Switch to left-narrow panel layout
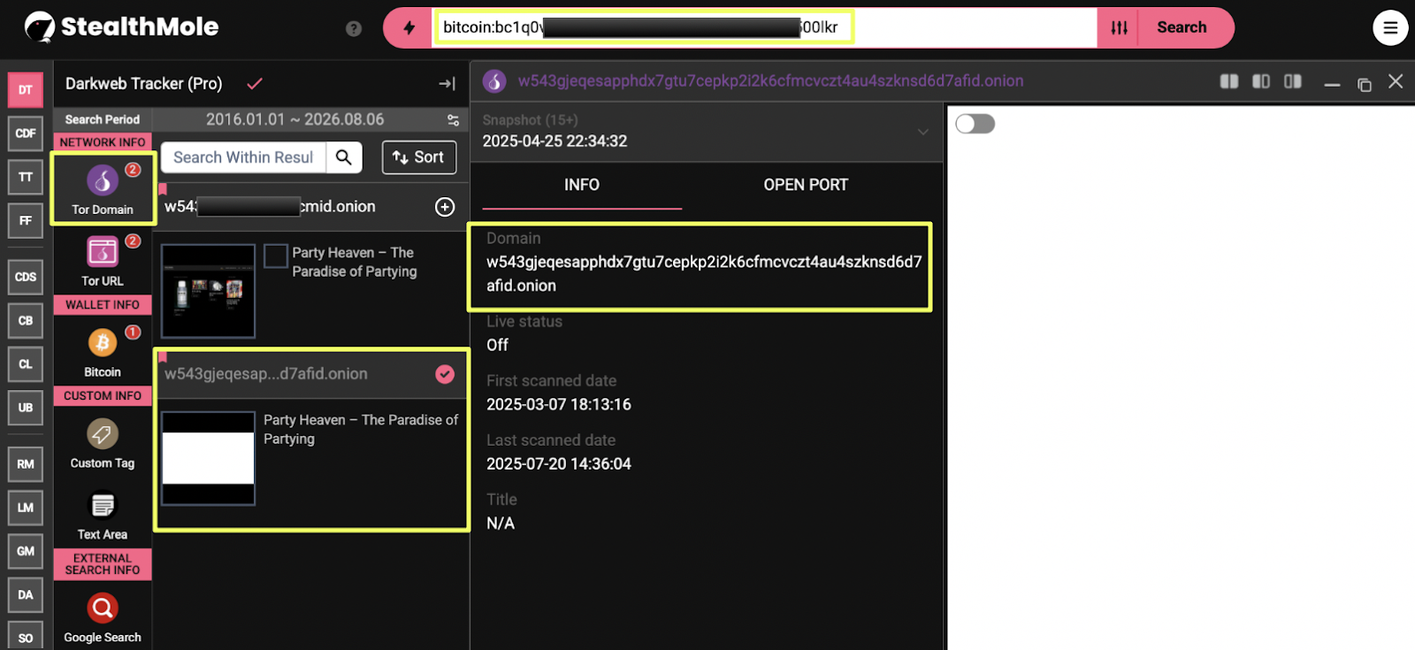This screenshot has width=1415, height=650. click(x=1261, y=81)
